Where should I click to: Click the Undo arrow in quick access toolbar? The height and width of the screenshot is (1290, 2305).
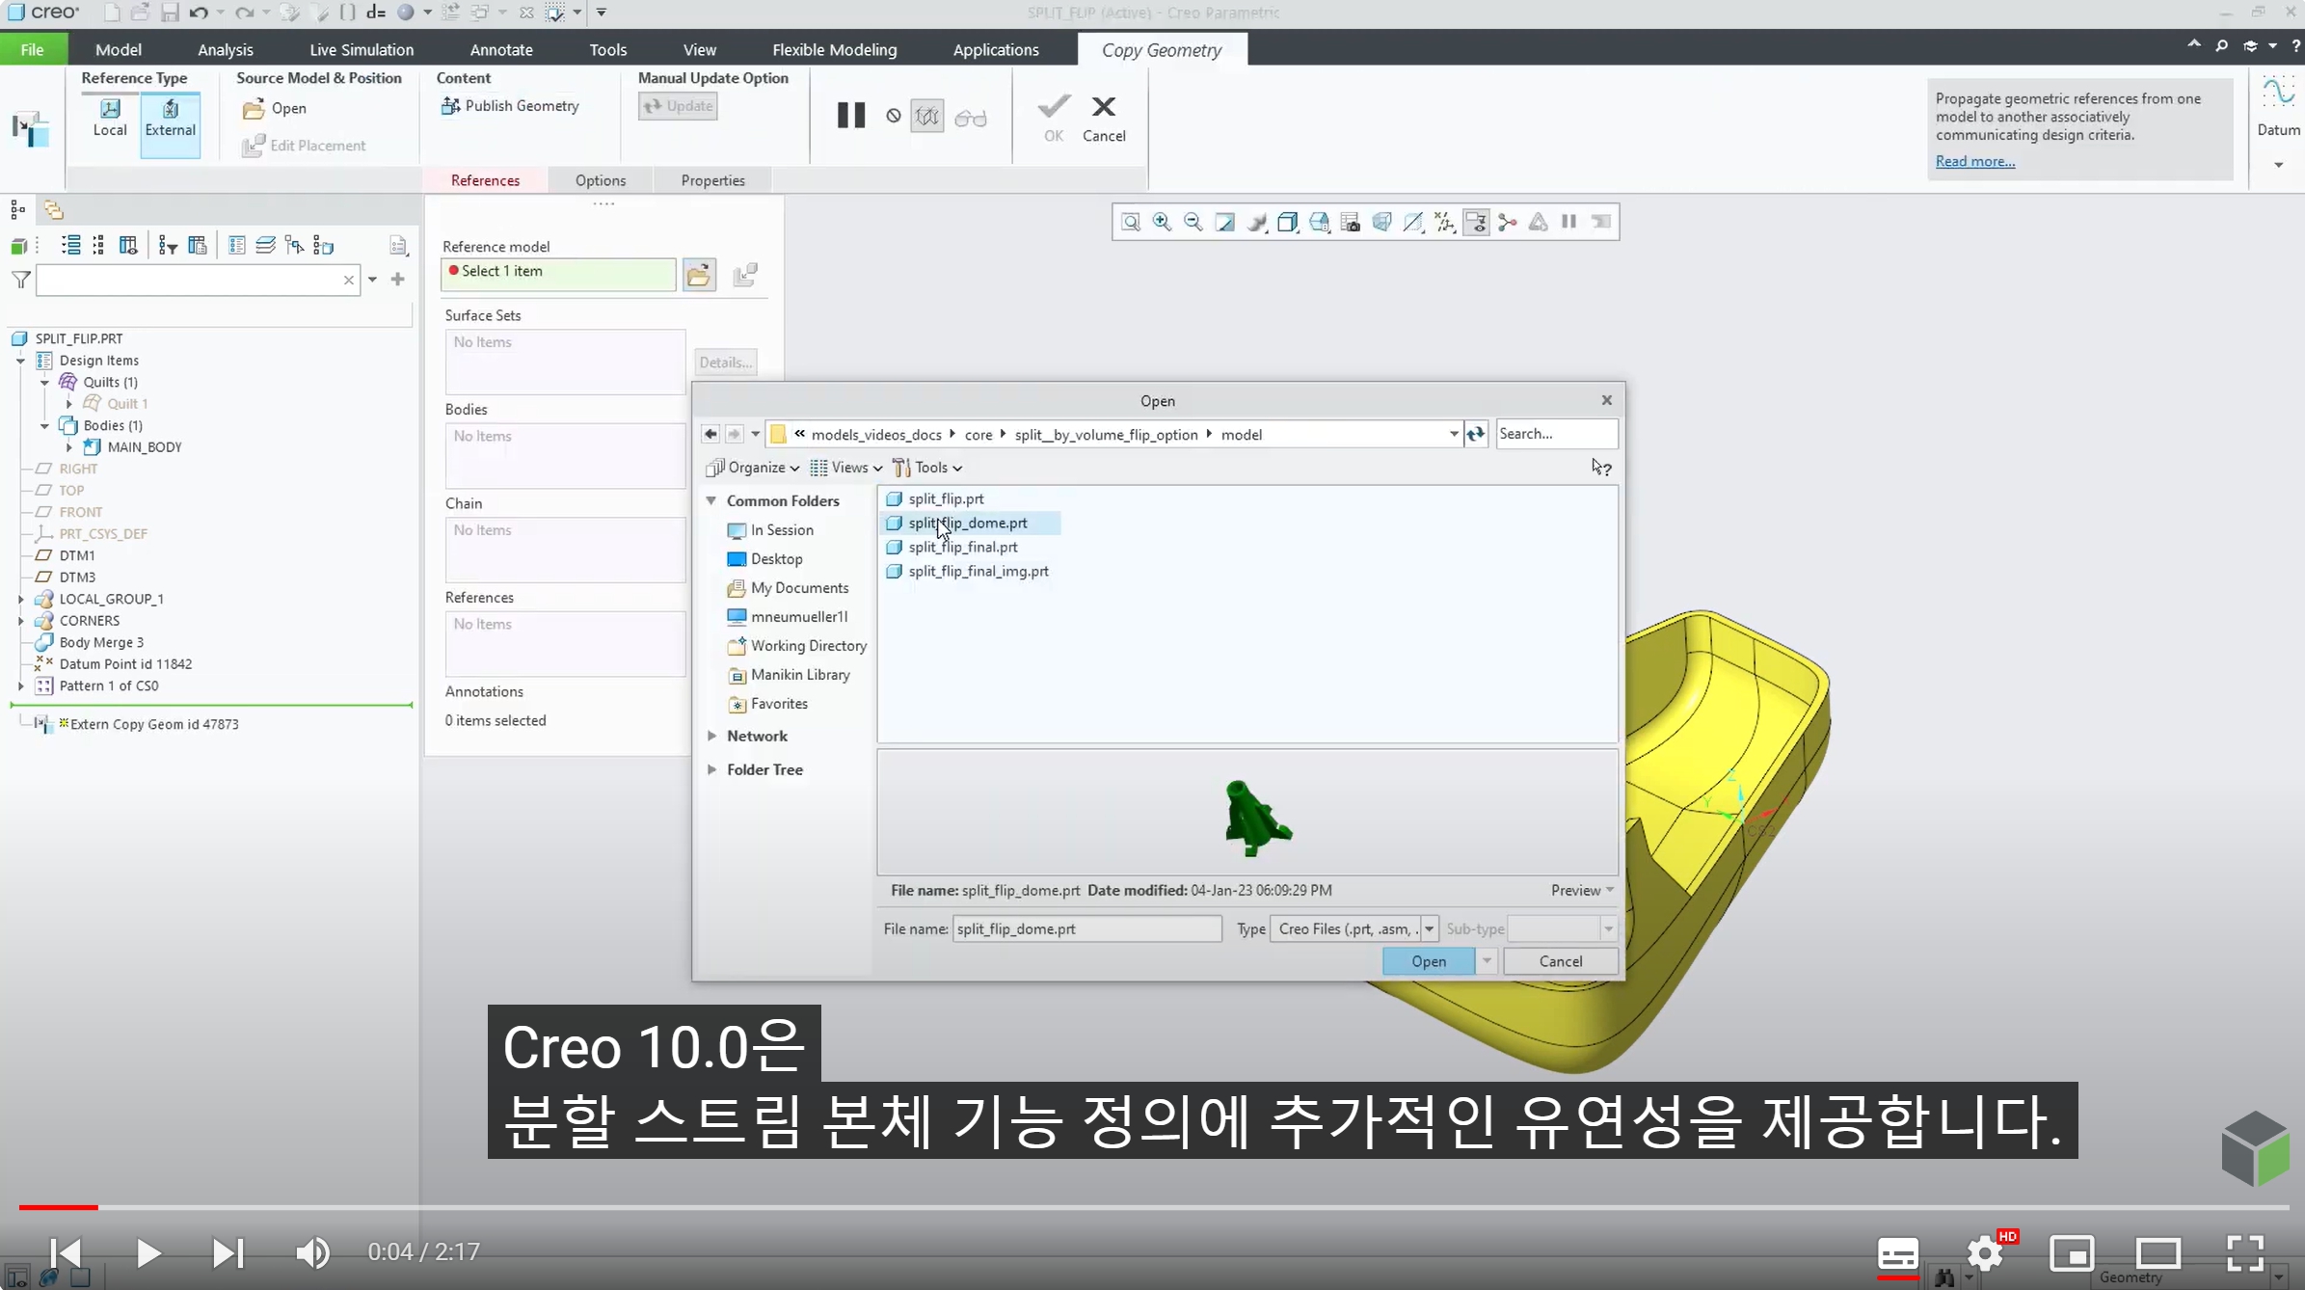[199, 13]
